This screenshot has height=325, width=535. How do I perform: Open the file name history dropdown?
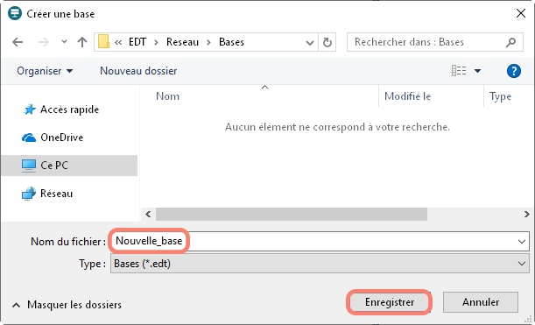pos(521,242)
